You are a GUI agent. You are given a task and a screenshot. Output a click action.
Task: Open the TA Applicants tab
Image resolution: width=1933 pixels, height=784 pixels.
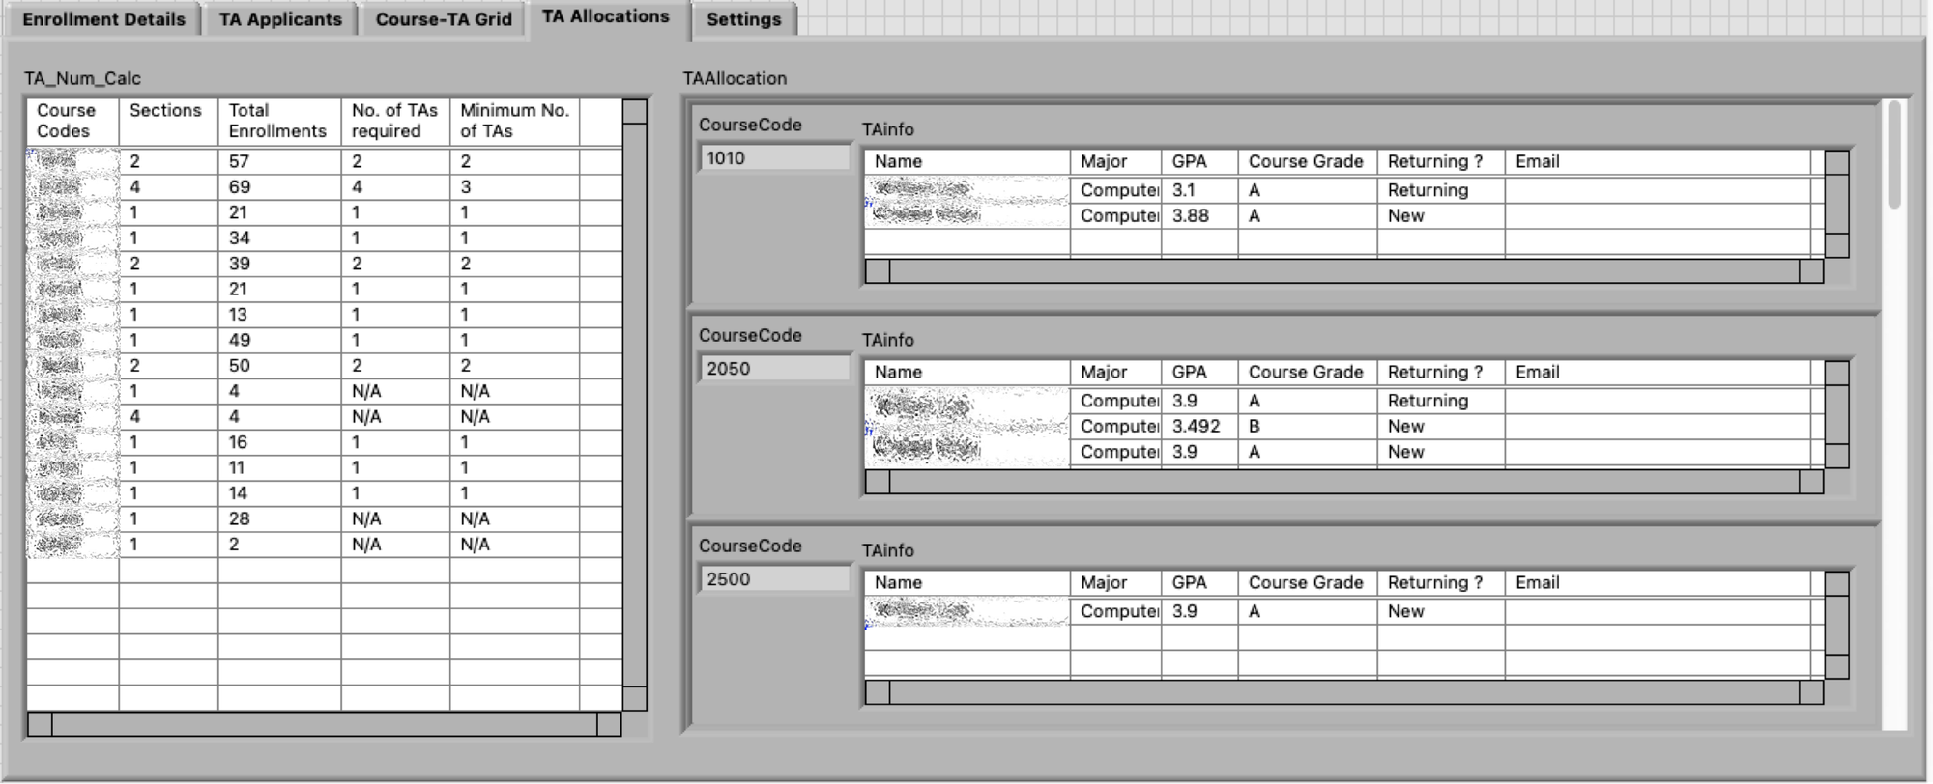click(x=280, y=19)
